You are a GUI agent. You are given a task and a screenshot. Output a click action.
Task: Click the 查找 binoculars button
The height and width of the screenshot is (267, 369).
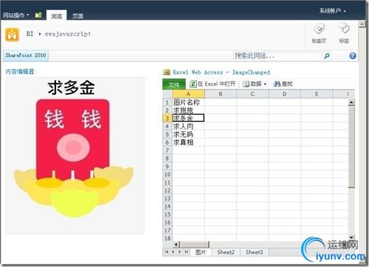pyautogui.click(x=283, y=84)
